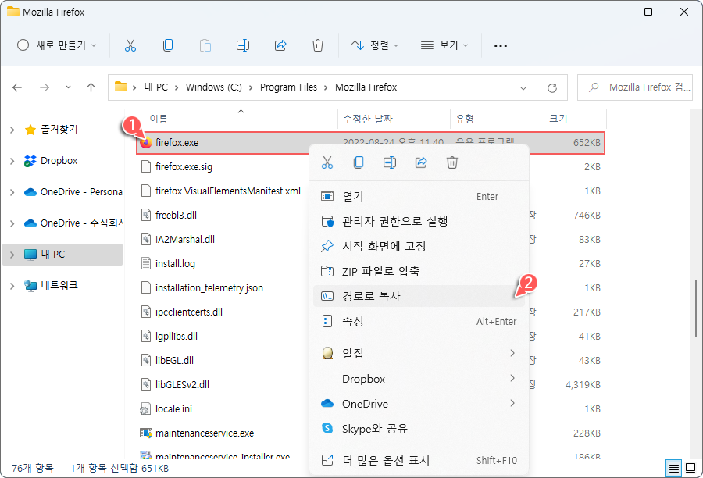
Task: Refresh the folder with the refresh icon
Action: pos(554,87)
